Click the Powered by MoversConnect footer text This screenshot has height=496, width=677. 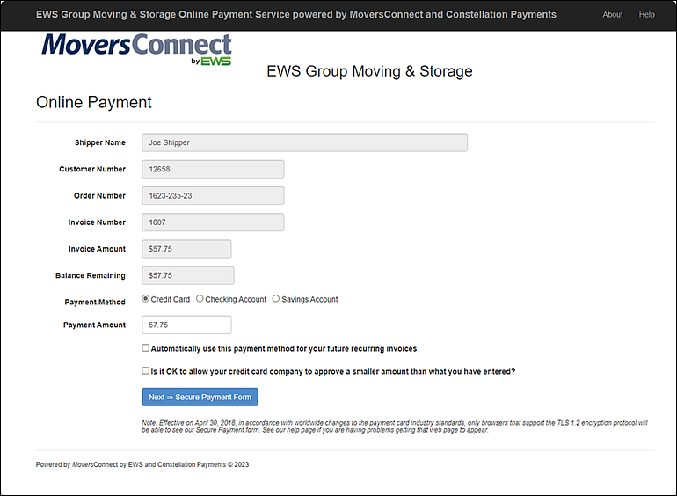[142, 464]
